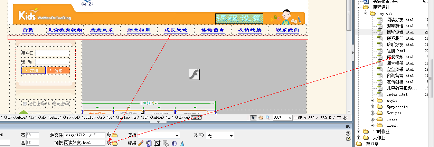Image resolution: width=434 pixels, height=147 pixels.
Task: Expand the flash folder
Action: (372, 125)
